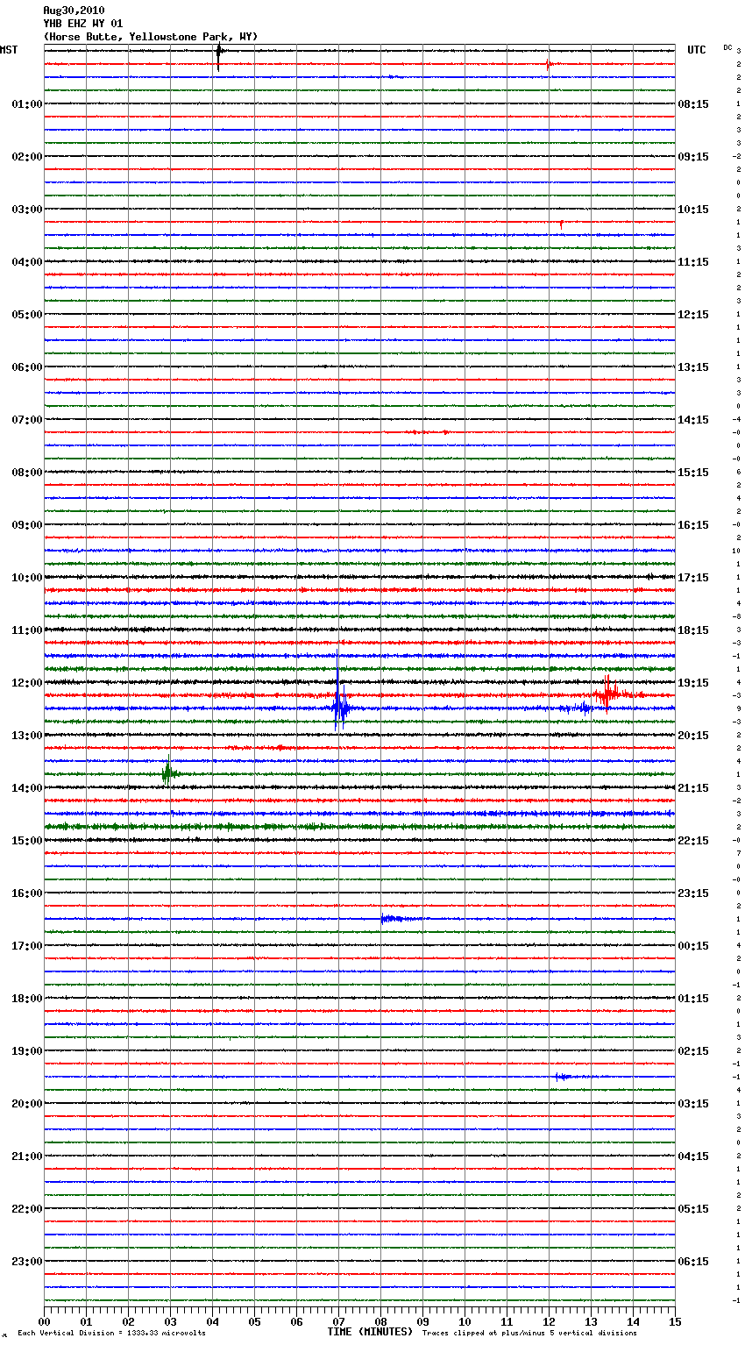This screenshot has width=745, height=1345.
Task: Click the DC column header
Action: 727,47
